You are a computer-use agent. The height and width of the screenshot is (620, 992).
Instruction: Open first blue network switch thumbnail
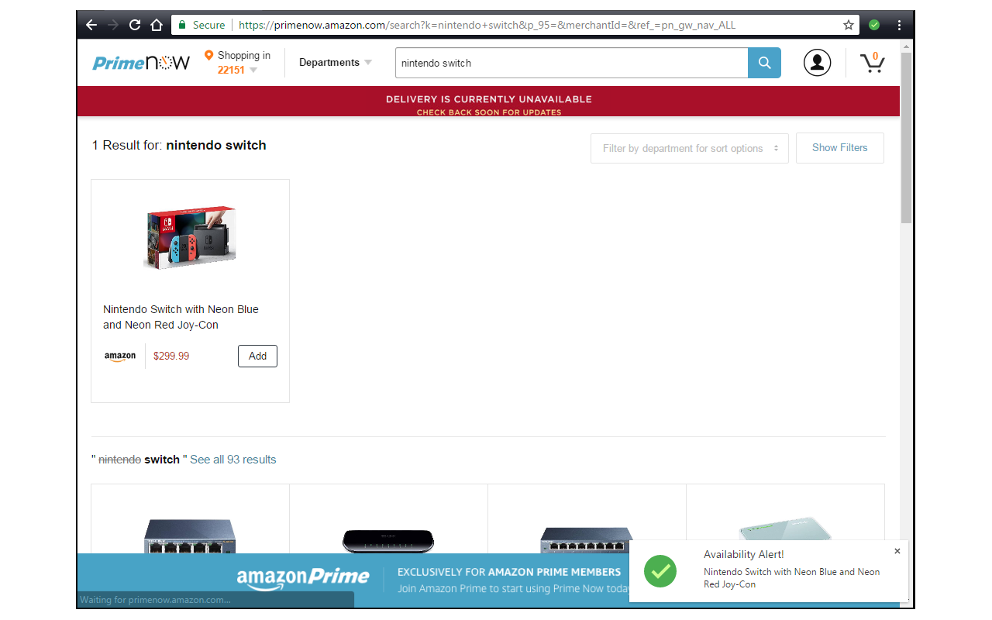tap(190, 535)
